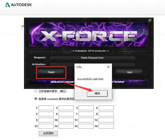Image resolution: width=165 pixels, height=140 pixels.
Task: Click activation code box 6
Action: pyautogui.click(x=66, y=114)
